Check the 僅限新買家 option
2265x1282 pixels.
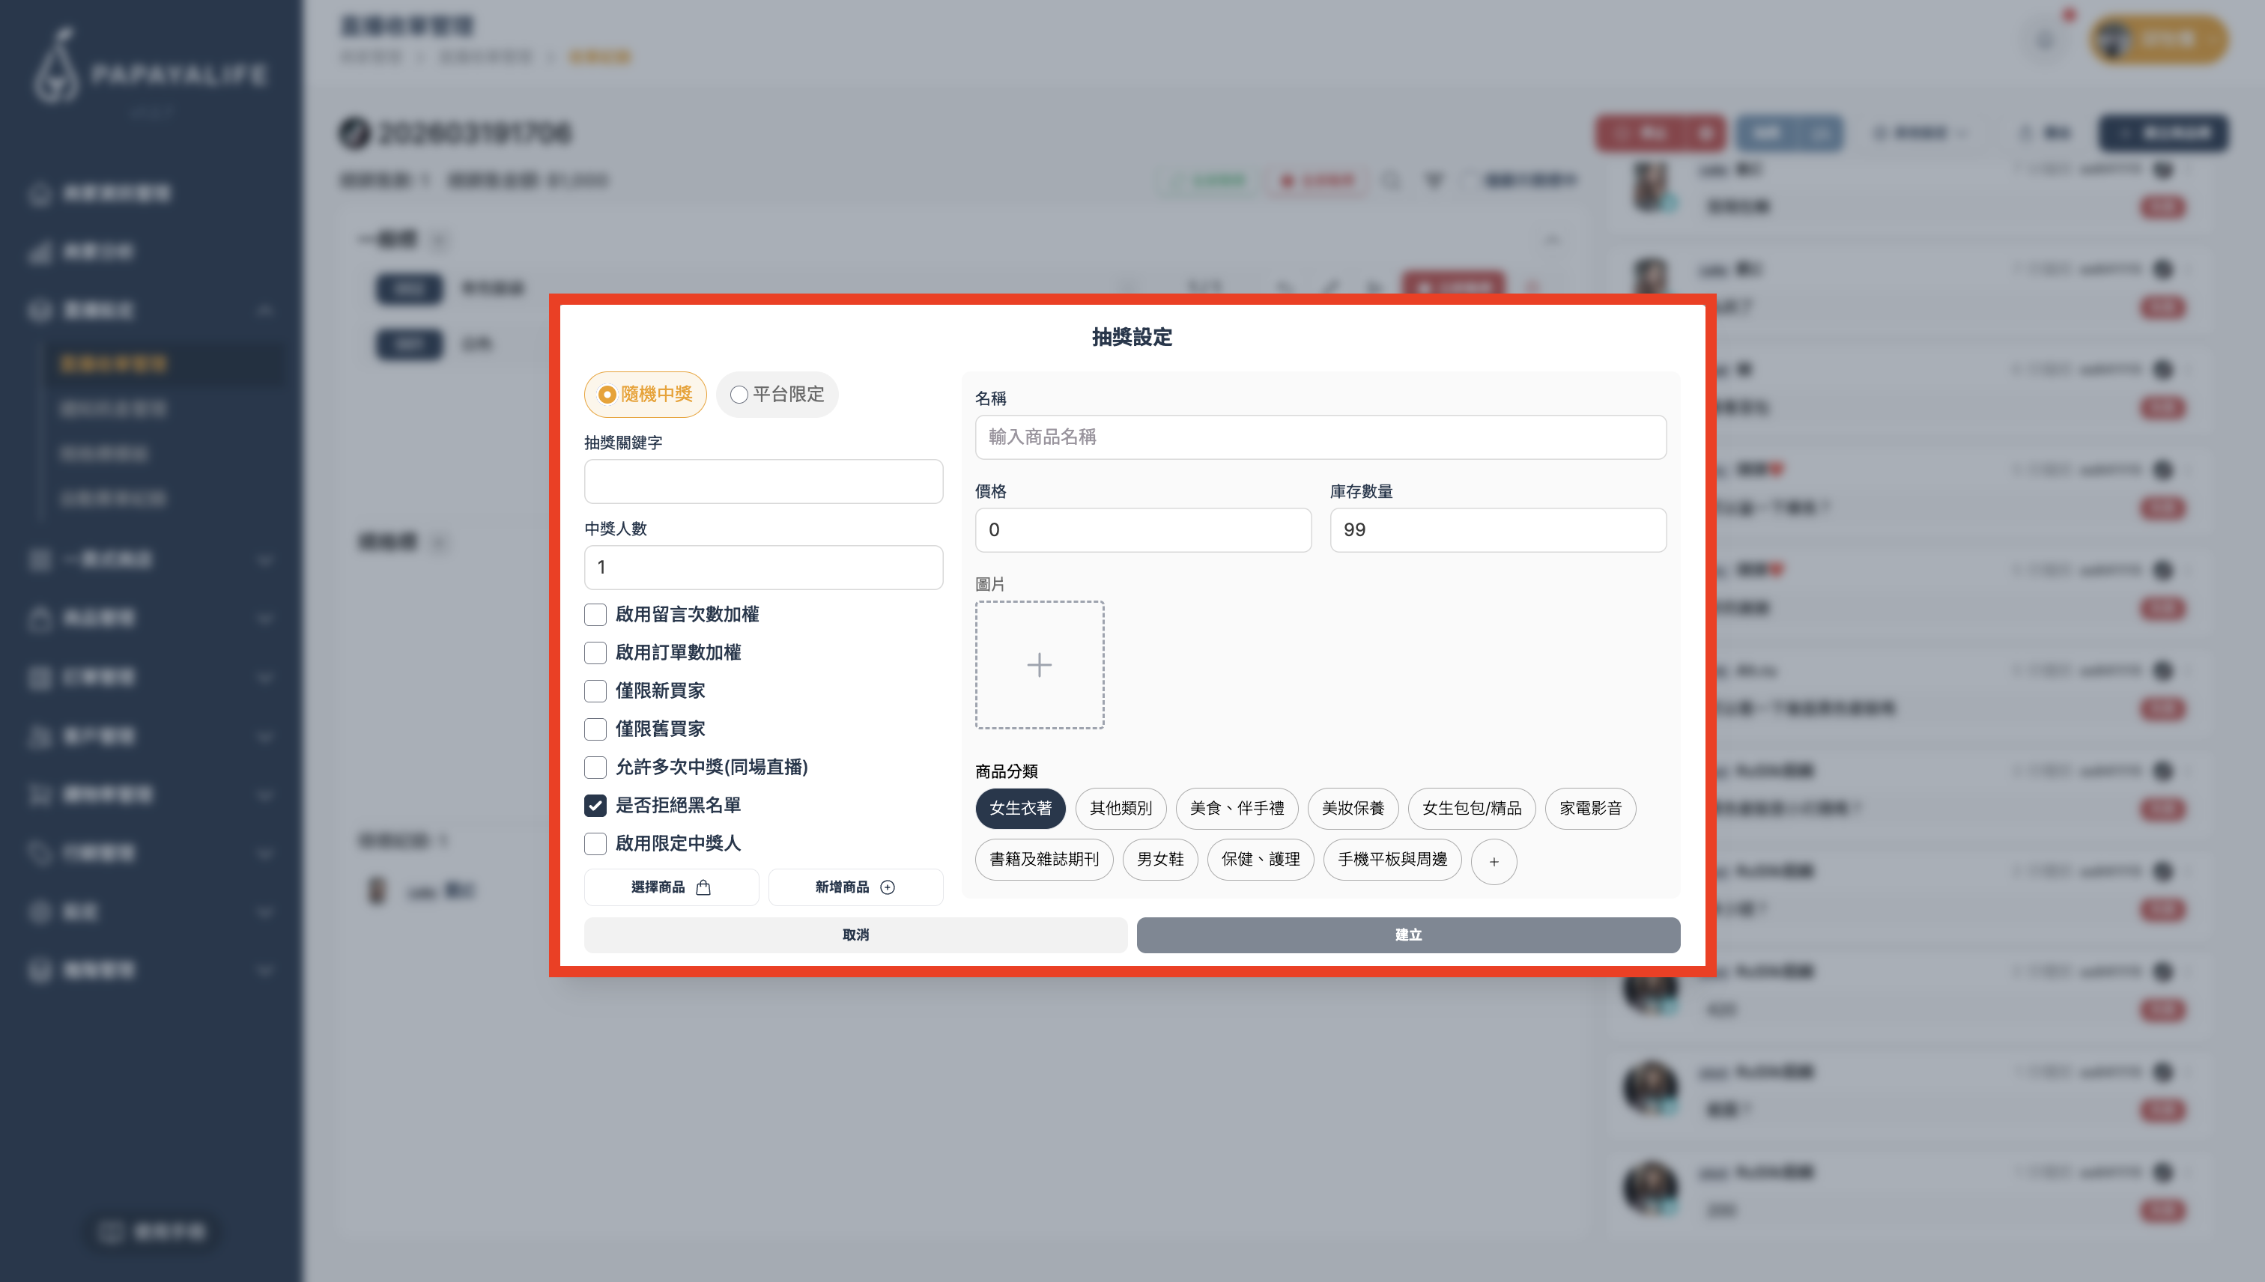(x=595, y=690)
